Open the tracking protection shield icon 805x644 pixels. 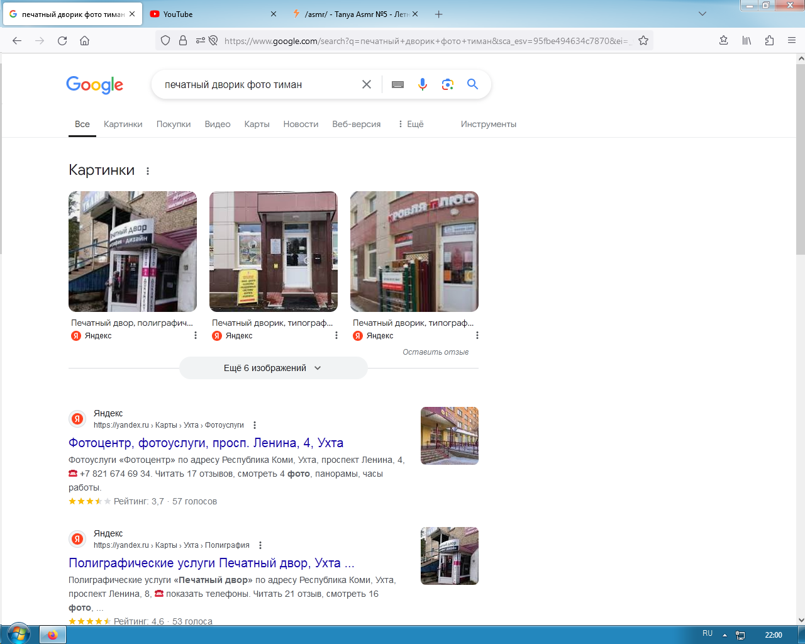click(165, 41)
